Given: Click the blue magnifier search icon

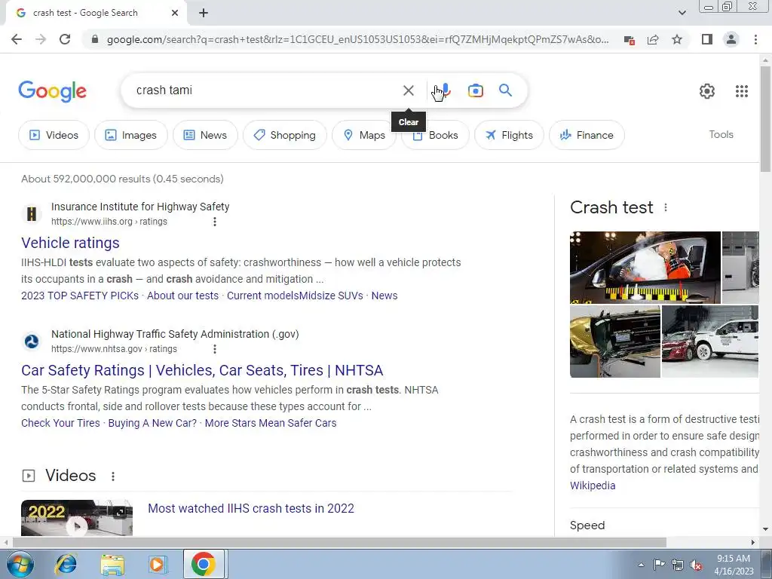Looking at the screenshot, I should tap(505, 90).
